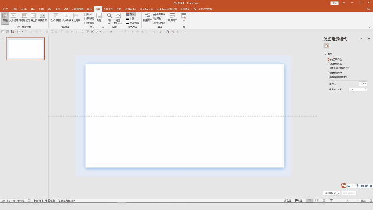
Task: Select the Fill paint-bucket icon in the Format Background pane
Action: point(326,46)
